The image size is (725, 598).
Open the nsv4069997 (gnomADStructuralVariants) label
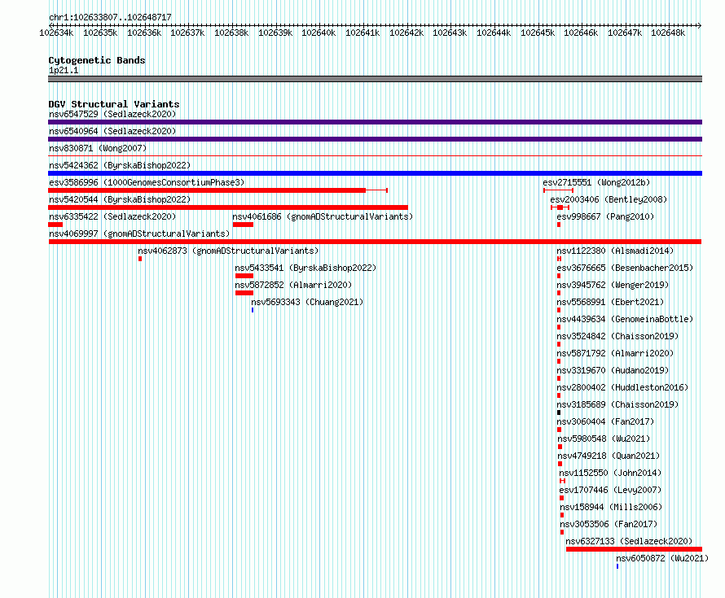click(x=139, y=234)
